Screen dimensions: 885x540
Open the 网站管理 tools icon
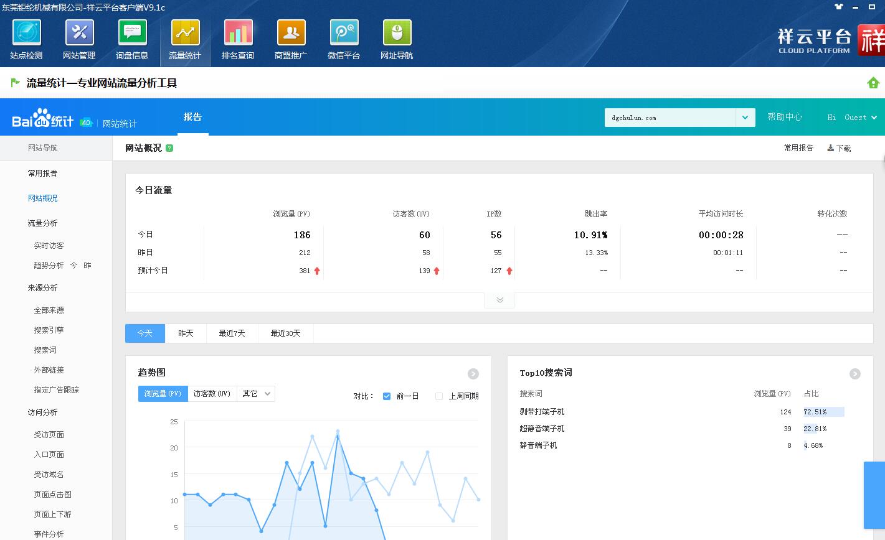79,32
